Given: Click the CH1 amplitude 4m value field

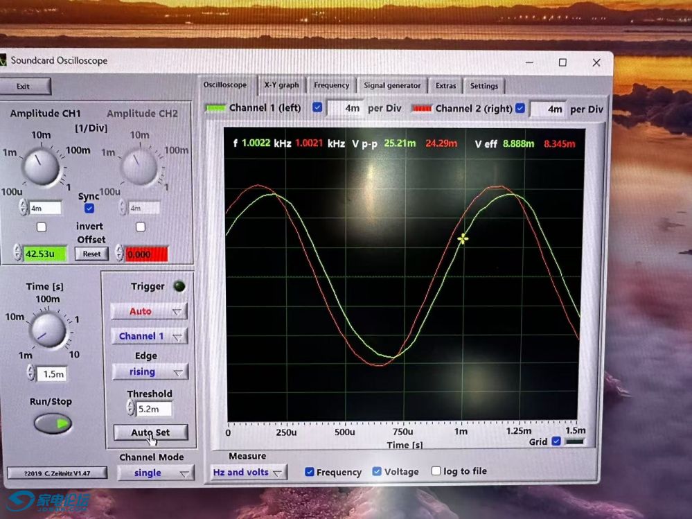Looking at the screenshot, I should point(45,208).
